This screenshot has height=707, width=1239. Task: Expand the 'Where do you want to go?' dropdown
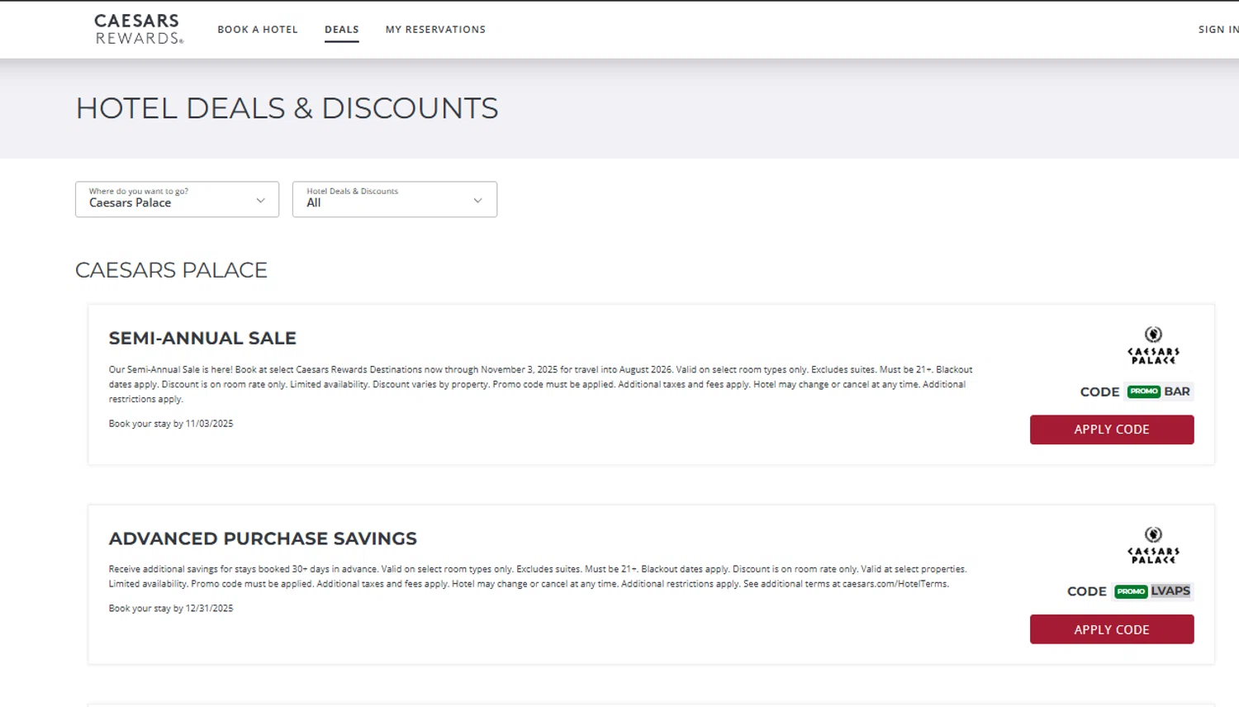click(x=177, y=199)
